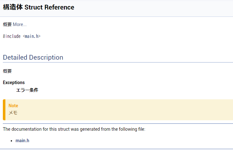Click the orange "Note" heading
The height and width of the screenshot is (165, 233).
tap(13, 106)
